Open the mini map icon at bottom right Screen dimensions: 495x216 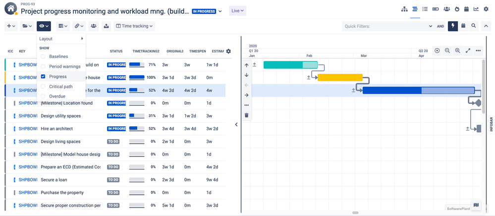pos(476,205)
